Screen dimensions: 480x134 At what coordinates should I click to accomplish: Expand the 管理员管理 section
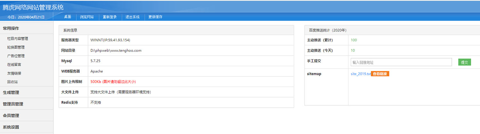(x=13, y=104)
